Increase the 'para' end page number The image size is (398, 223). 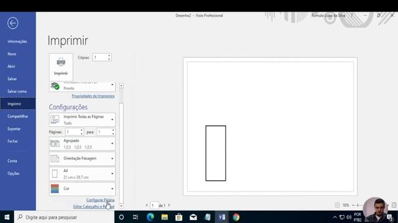click(x=113, y=130)
